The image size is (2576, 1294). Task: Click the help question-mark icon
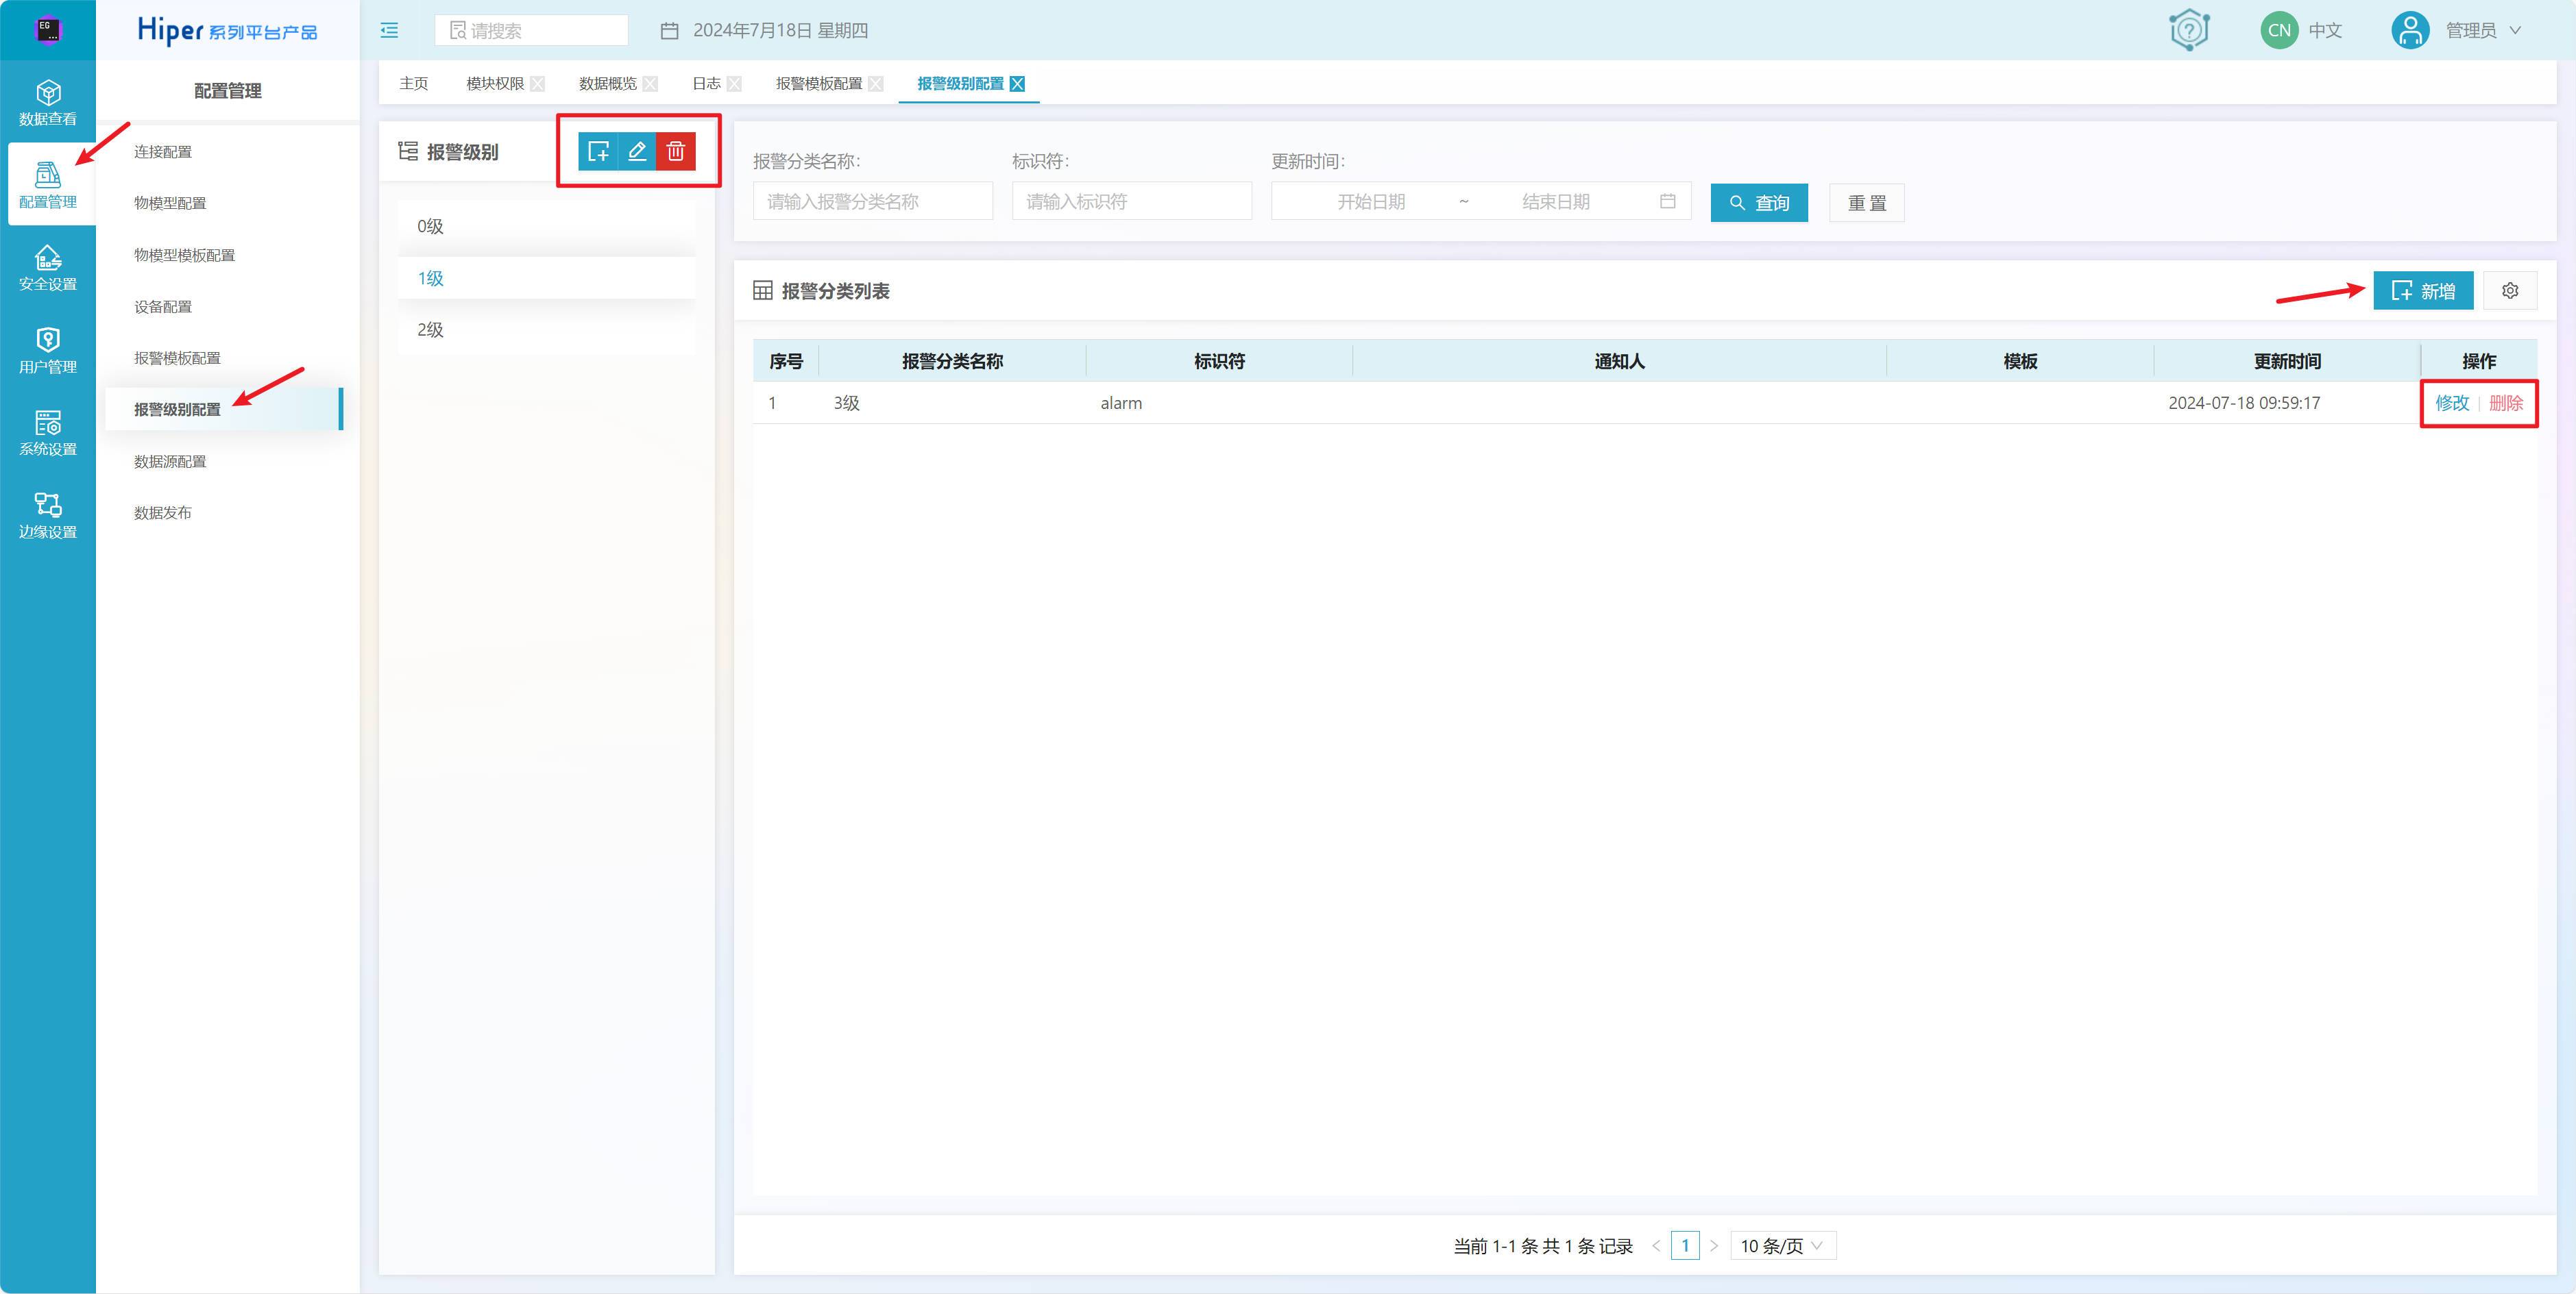click(x=2189, y=30)
